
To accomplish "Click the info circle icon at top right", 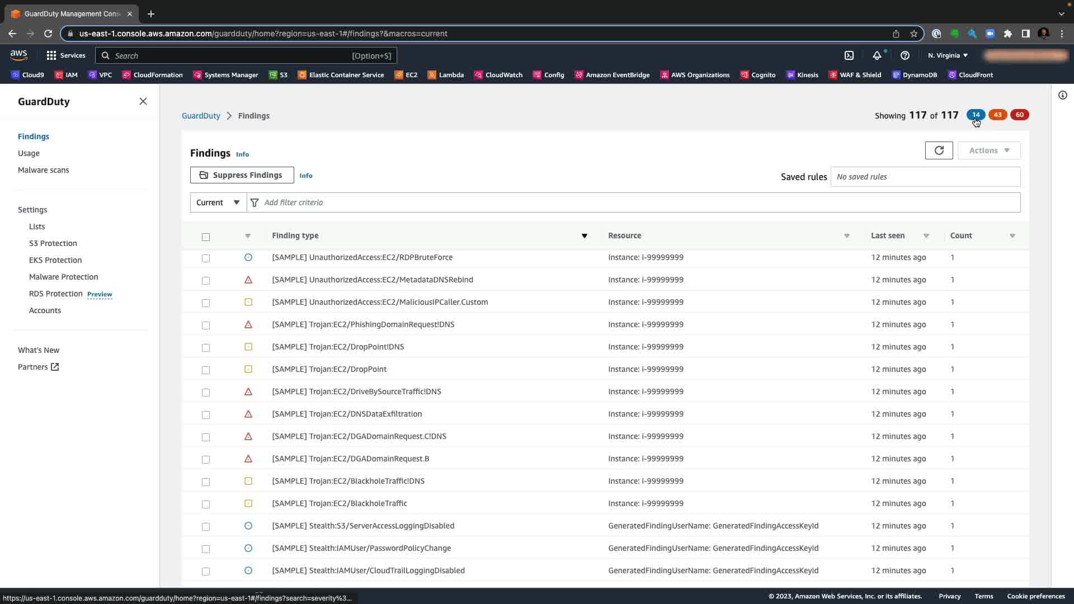I will click(1062, 95).
